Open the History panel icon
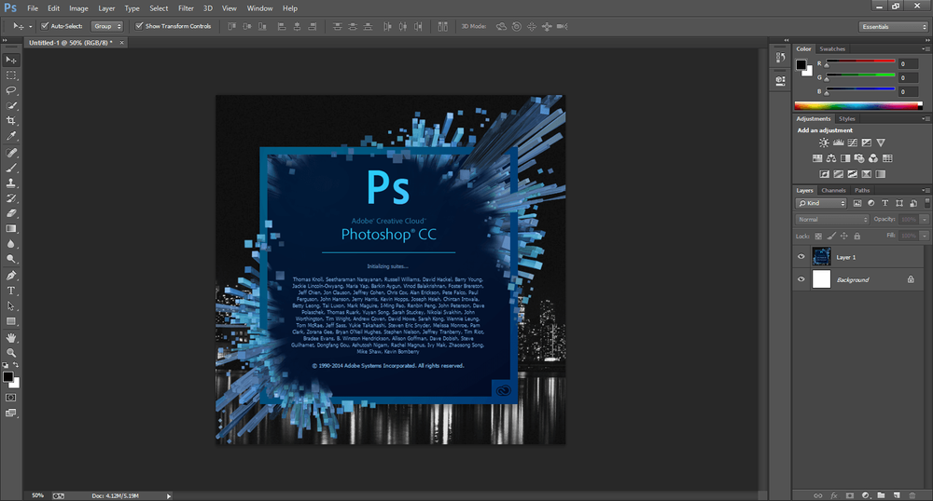This screenshot has width=933, height=501. pos(780,58)
